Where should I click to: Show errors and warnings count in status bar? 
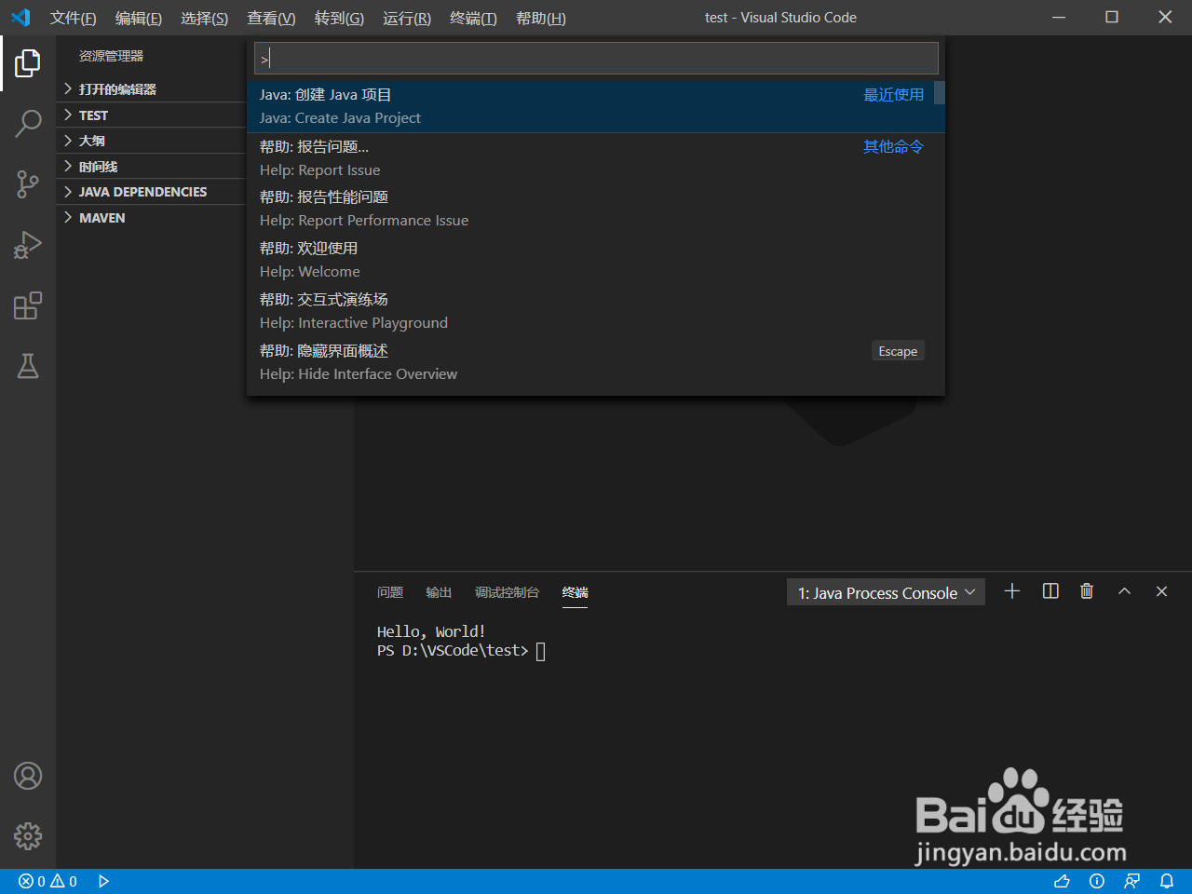47,881
